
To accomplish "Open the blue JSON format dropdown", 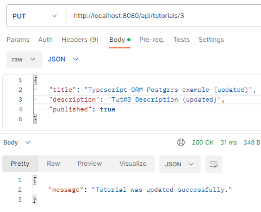I will pos(63,59).
